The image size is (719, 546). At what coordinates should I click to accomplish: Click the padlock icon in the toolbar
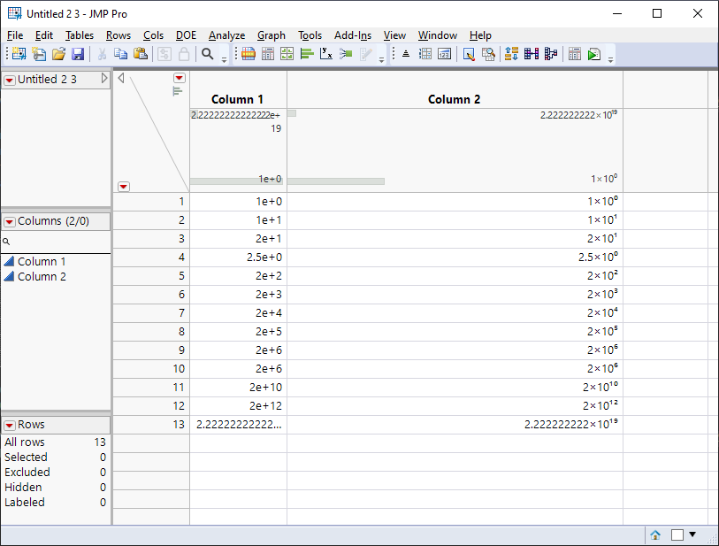pos(184,54)
